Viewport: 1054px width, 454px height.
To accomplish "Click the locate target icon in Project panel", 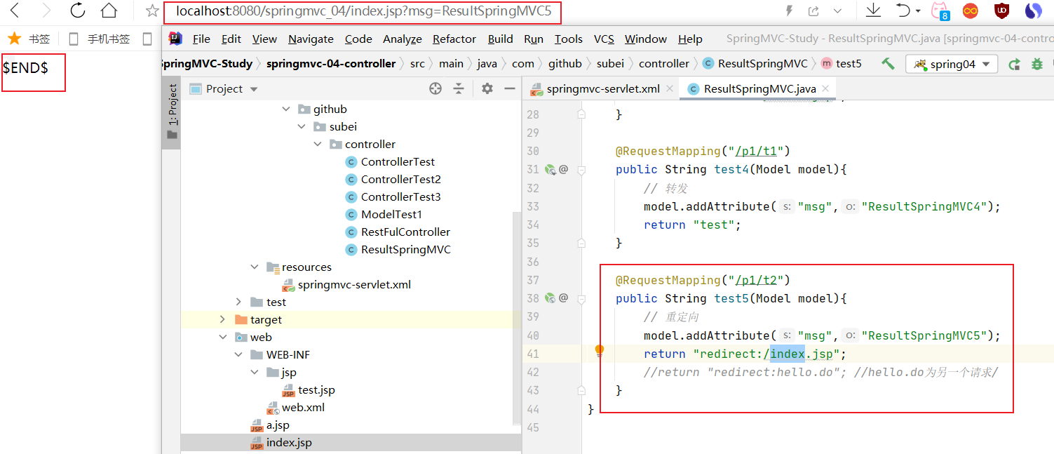I will 435,88.
